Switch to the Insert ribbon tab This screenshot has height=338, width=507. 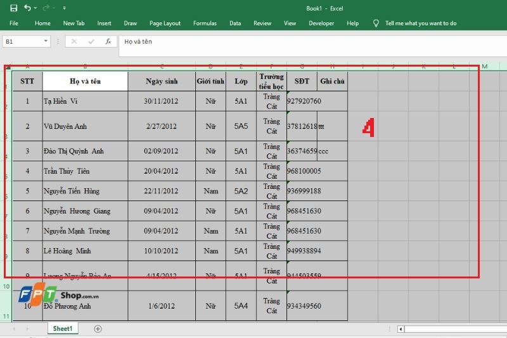click(104, 23)
